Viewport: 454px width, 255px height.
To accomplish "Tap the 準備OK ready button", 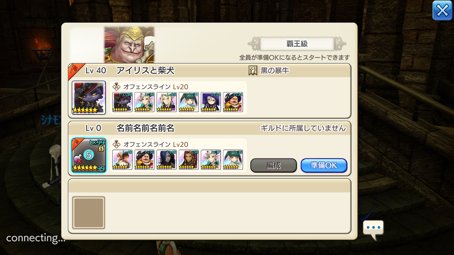I will click(x=324, y=165).
